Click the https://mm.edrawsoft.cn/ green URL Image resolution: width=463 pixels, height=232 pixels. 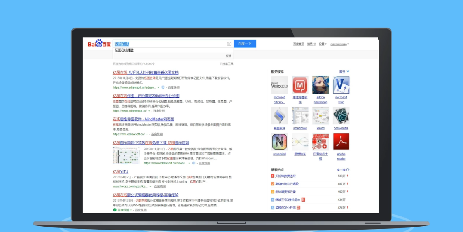[x=129, y=134]
